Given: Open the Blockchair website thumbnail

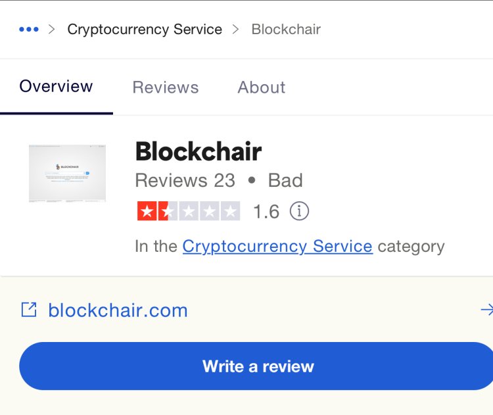Looking at the screenshot, I should (x=67, y=174).
